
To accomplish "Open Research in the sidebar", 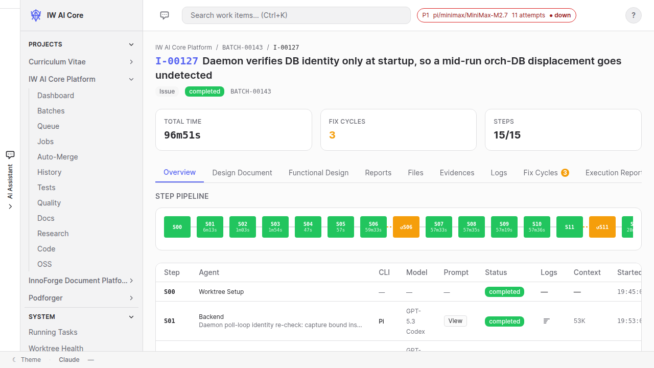I will point(53,234).
